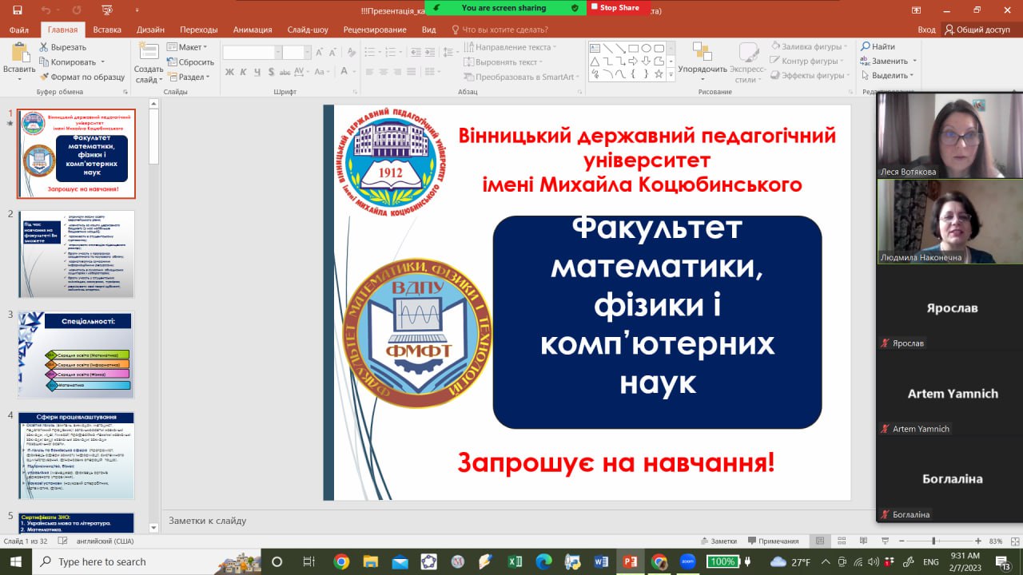Increase the font size with the larger A icon
Viewport: 1023px width, 575px height.
pos(320,52)
